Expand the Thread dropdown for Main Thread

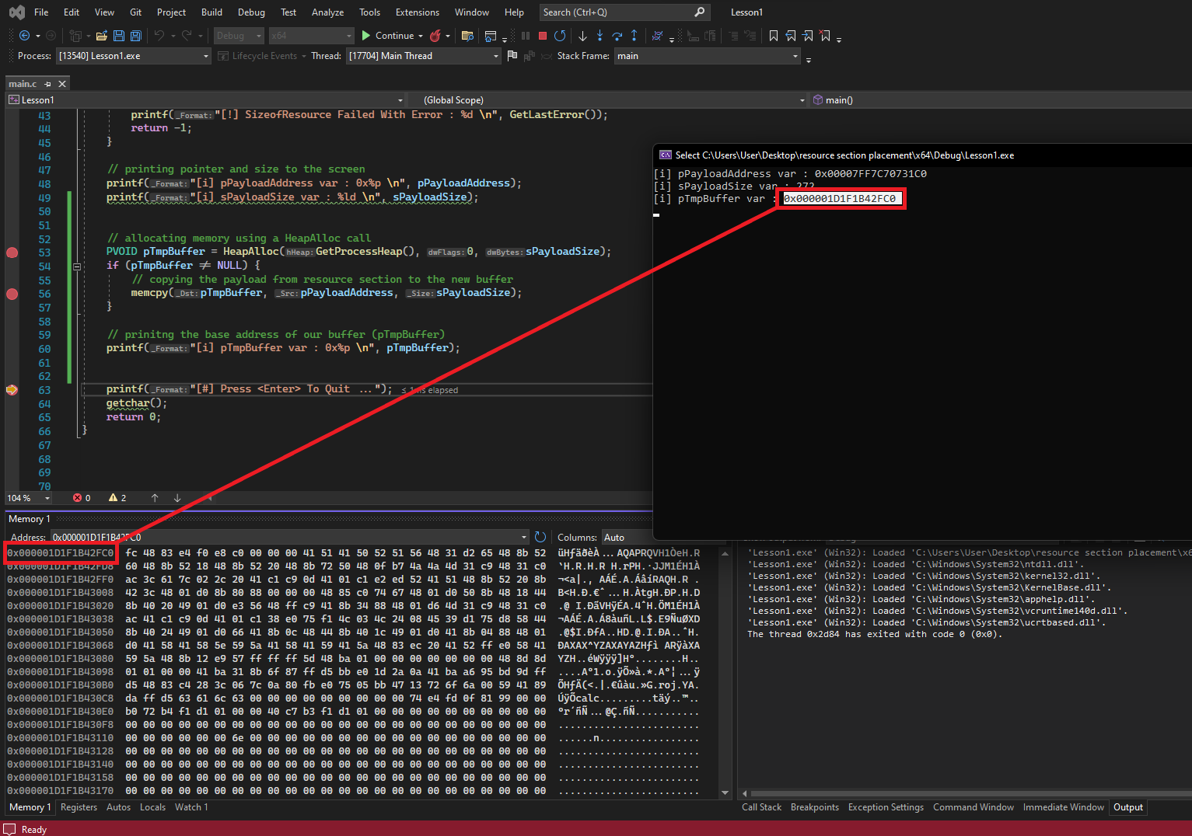pos(496,56)
